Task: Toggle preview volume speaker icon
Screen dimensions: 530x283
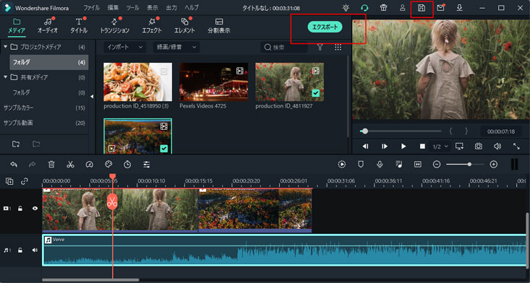Action: [x=497, y=146]
